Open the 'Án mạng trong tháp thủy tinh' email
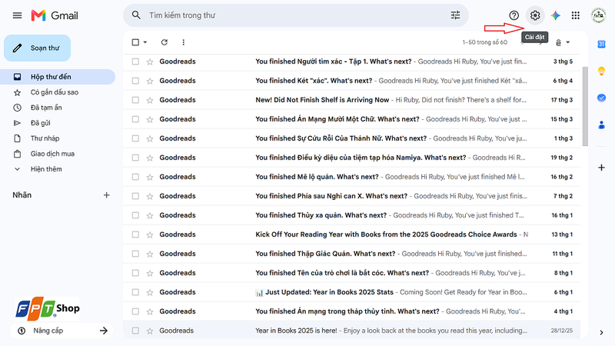Image resolution: width=615 pixels, height=346 pixels. click(x=351, y=311)
